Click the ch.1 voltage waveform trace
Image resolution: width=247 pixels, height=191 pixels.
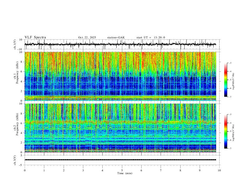[x=120, y=44]
